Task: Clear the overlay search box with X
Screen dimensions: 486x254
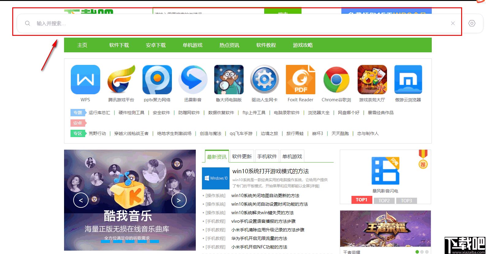Action: click(453, 23)
